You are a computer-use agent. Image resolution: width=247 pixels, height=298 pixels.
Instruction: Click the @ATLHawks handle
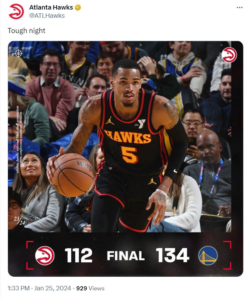pyautogui.click(x=47, y=15)
